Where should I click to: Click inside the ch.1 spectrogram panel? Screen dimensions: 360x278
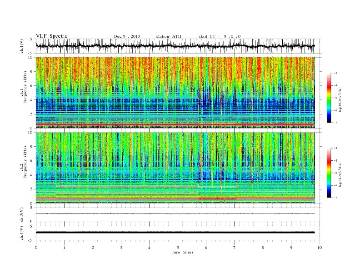(x=175, y=92)
